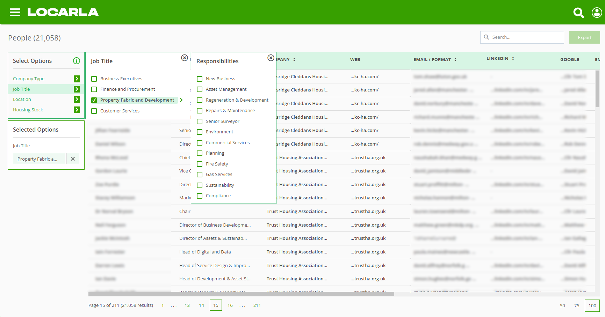Click the Select Options info icon
Viewport: 605px width, 317px height.
coord(77,61)
